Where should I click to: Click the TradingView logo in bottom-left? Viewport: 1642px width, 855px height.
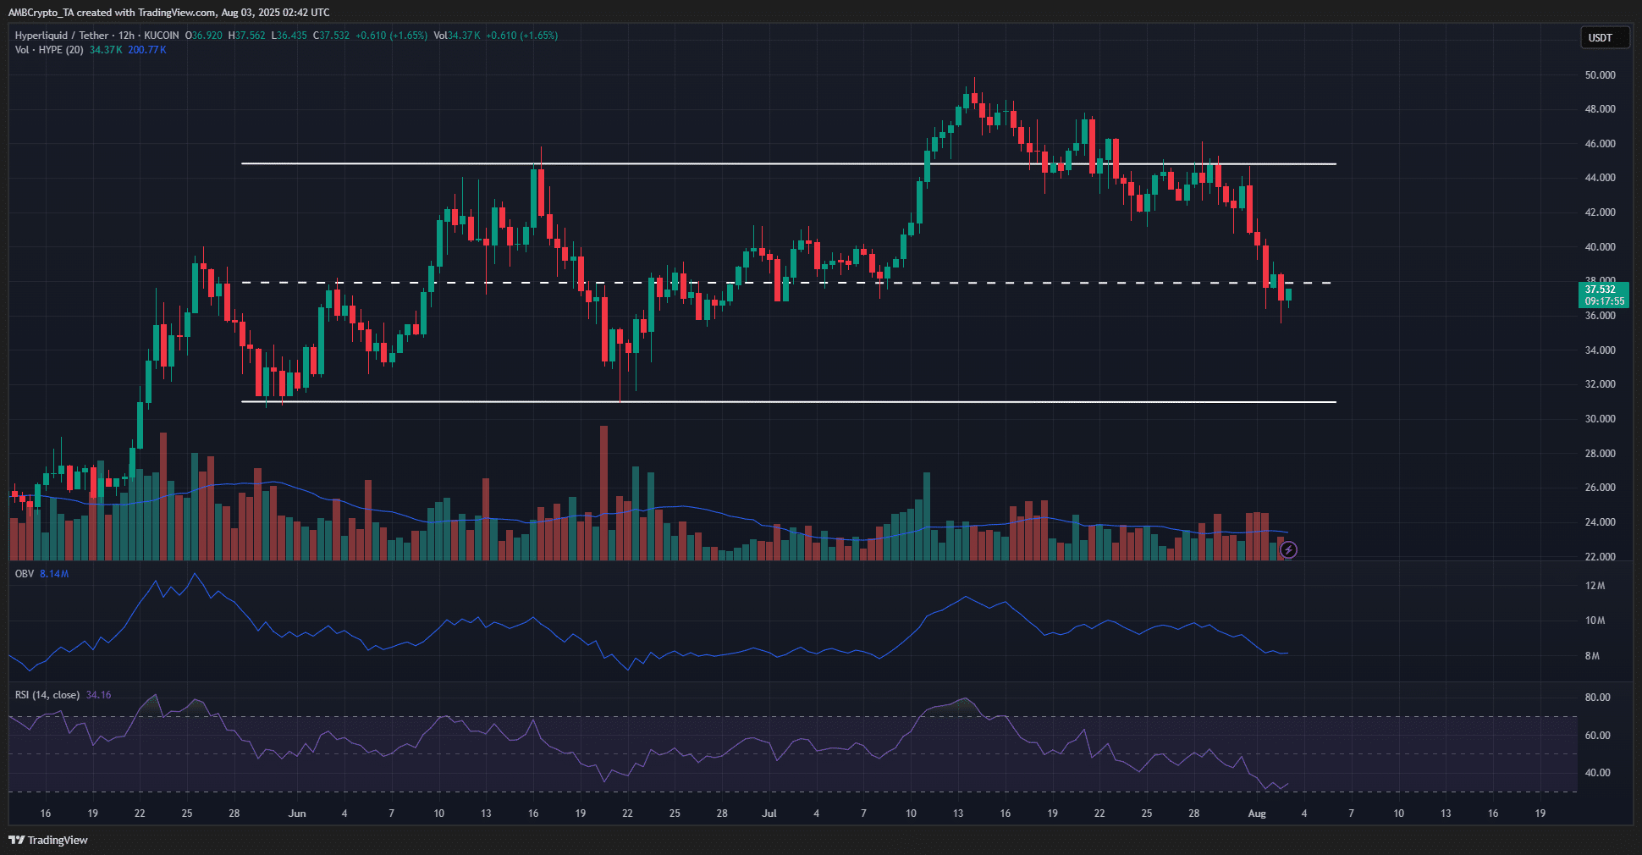tap(48, 840)
